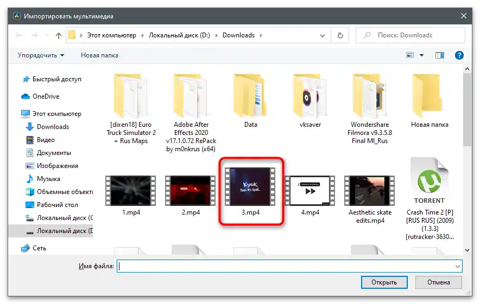Viewport: 480px width, 304px height.
Task: Refresh the Downloads folder view
Action: 340,35
